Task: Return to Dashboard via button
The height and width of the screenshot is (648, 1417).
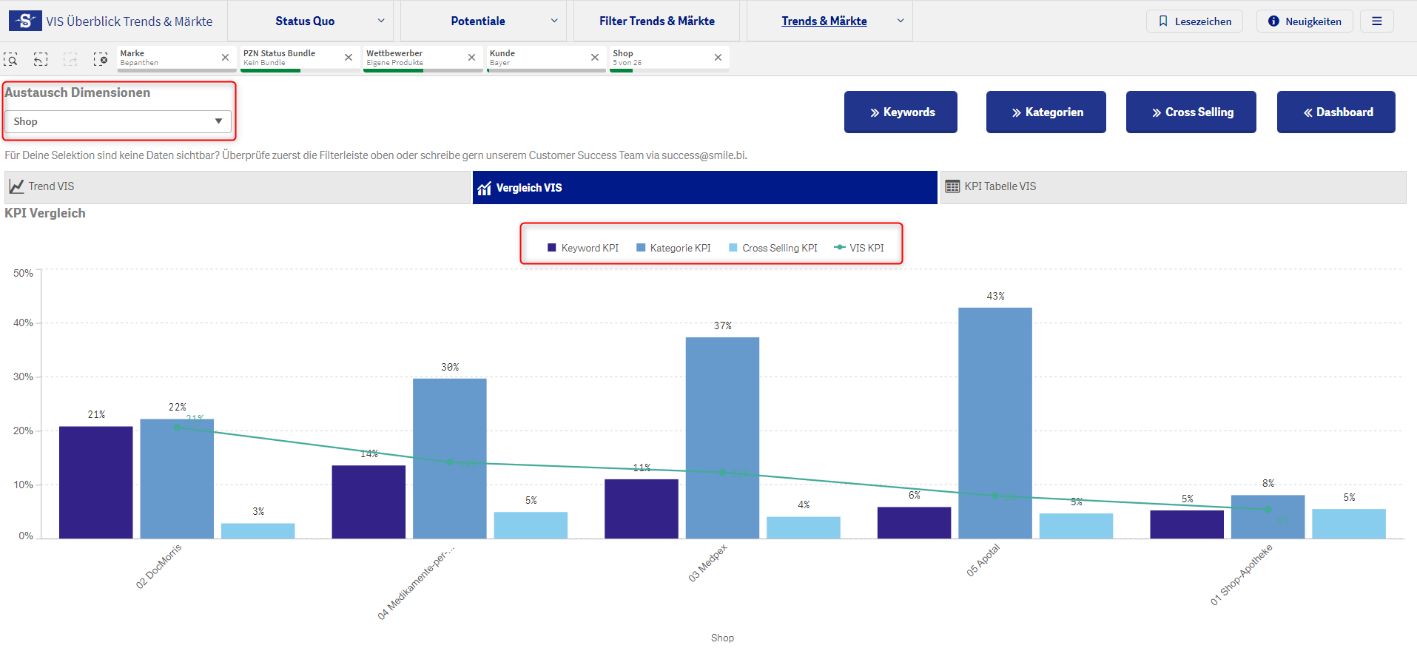Action: point(1336,112)
